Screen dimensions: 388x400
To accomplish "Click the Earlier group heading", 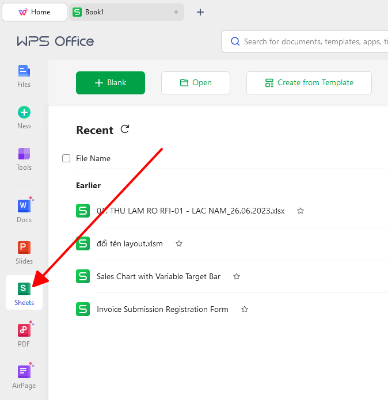I will [x=88, y=185].
